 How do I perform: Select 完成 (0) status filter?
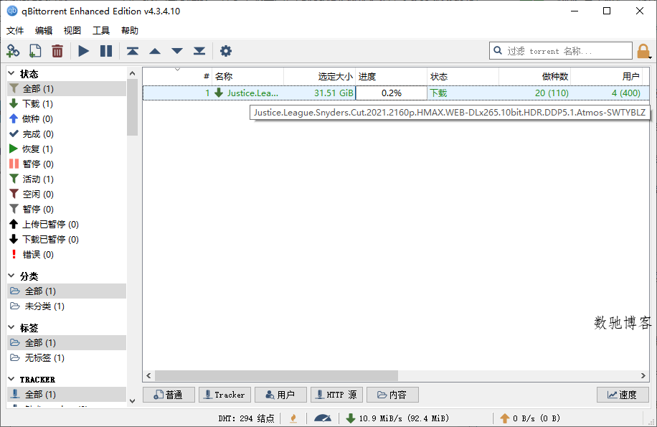click(x=67, y=133)
